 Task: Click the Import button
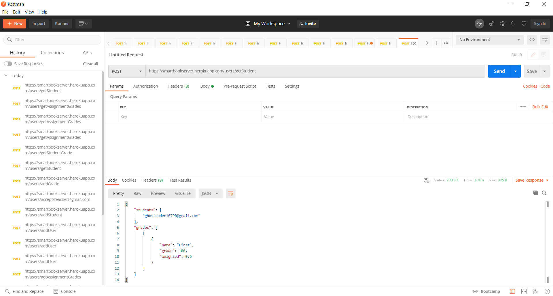(x=39, y=24)
